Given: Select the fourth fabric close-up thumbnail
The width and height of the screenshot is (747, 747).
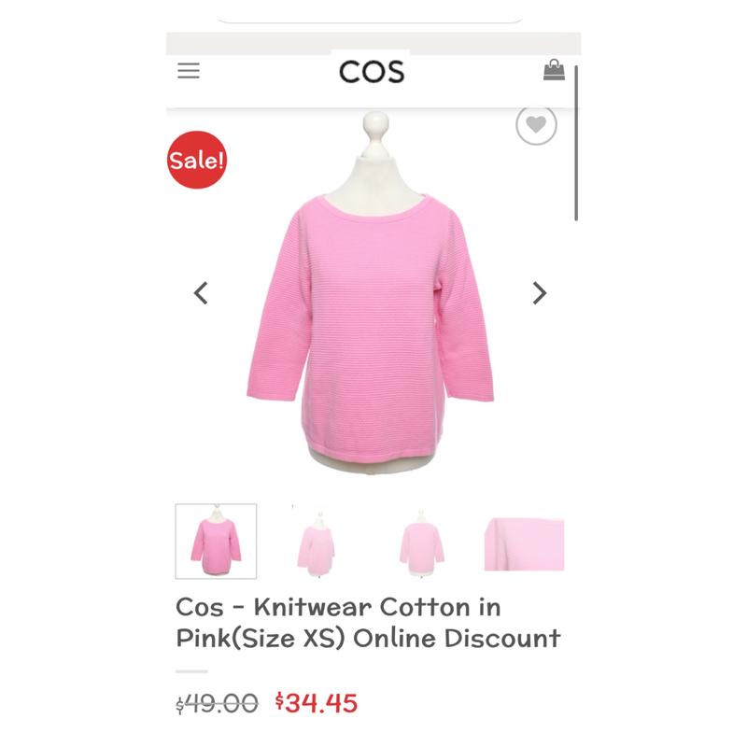Looking at the screenshot, I should tap(524, 544).
